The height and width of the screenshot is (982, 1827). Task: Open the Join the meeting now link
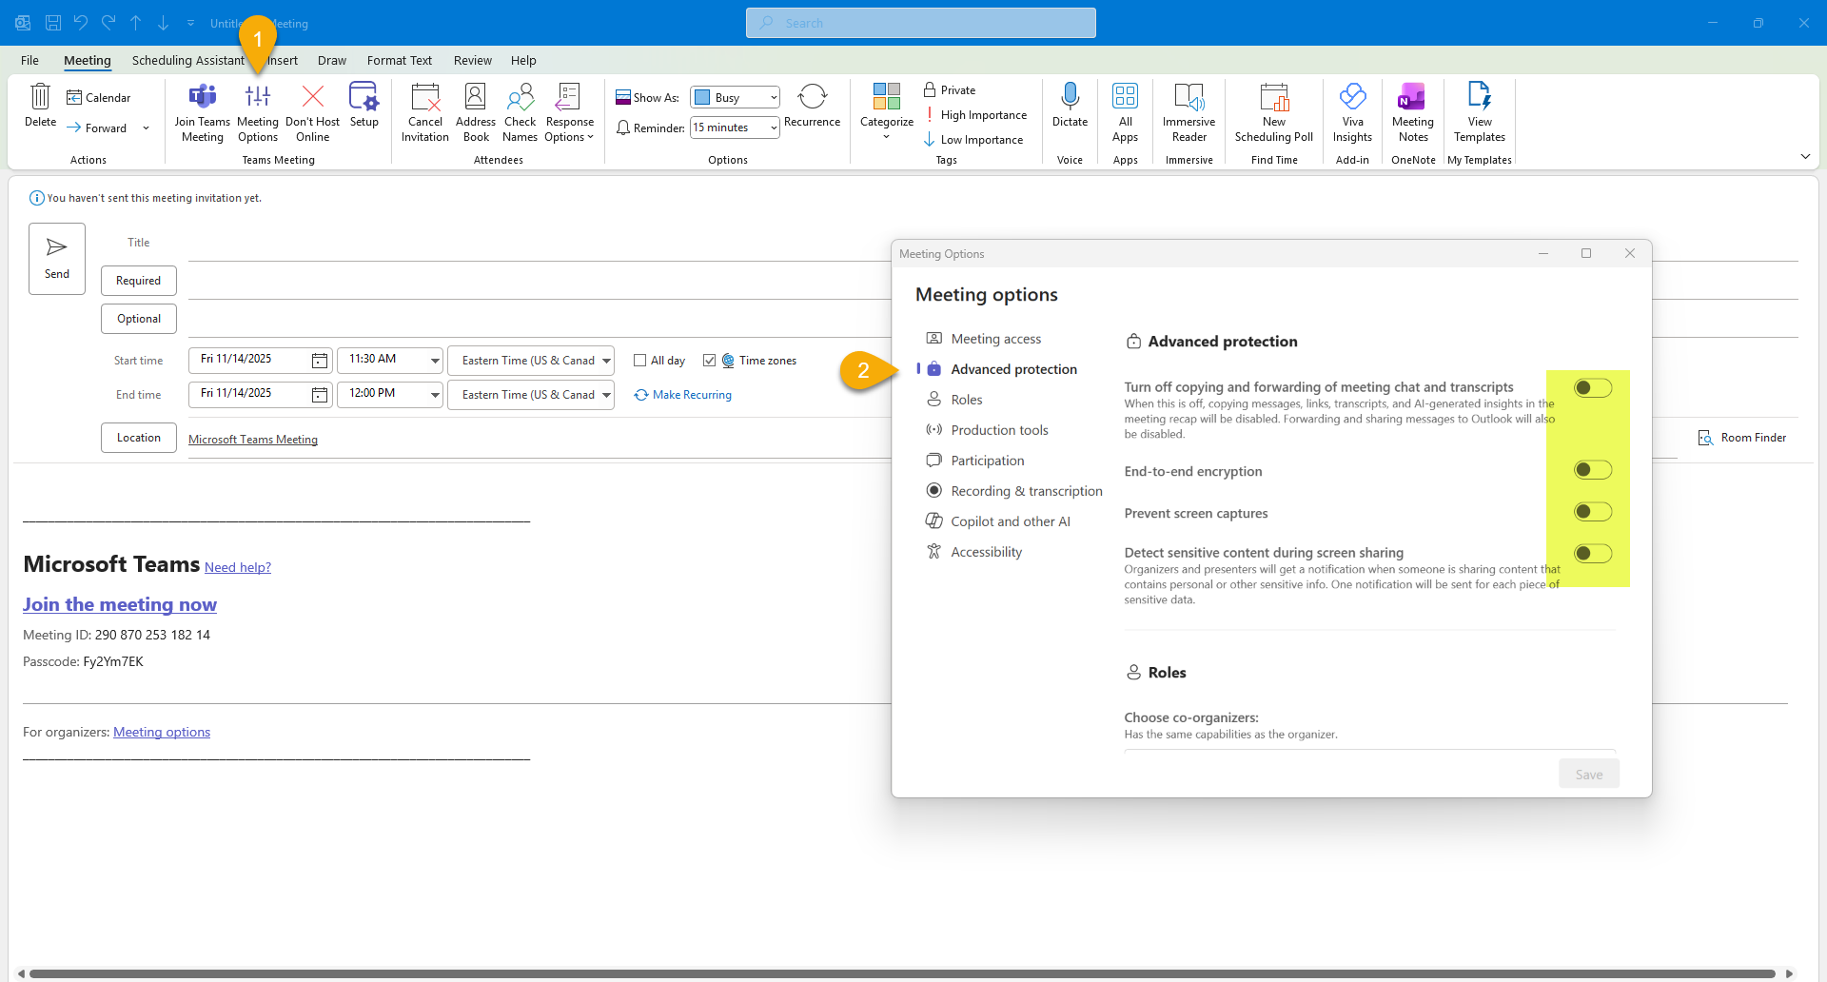tap(120, 604)
